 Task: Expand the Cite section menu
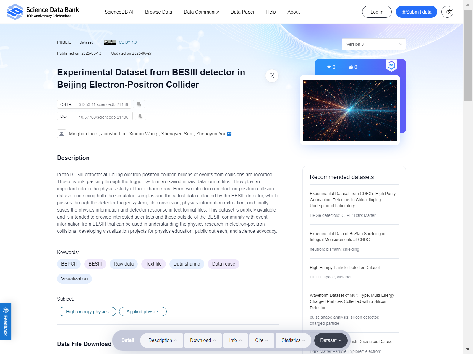click(x=262, y=340)
